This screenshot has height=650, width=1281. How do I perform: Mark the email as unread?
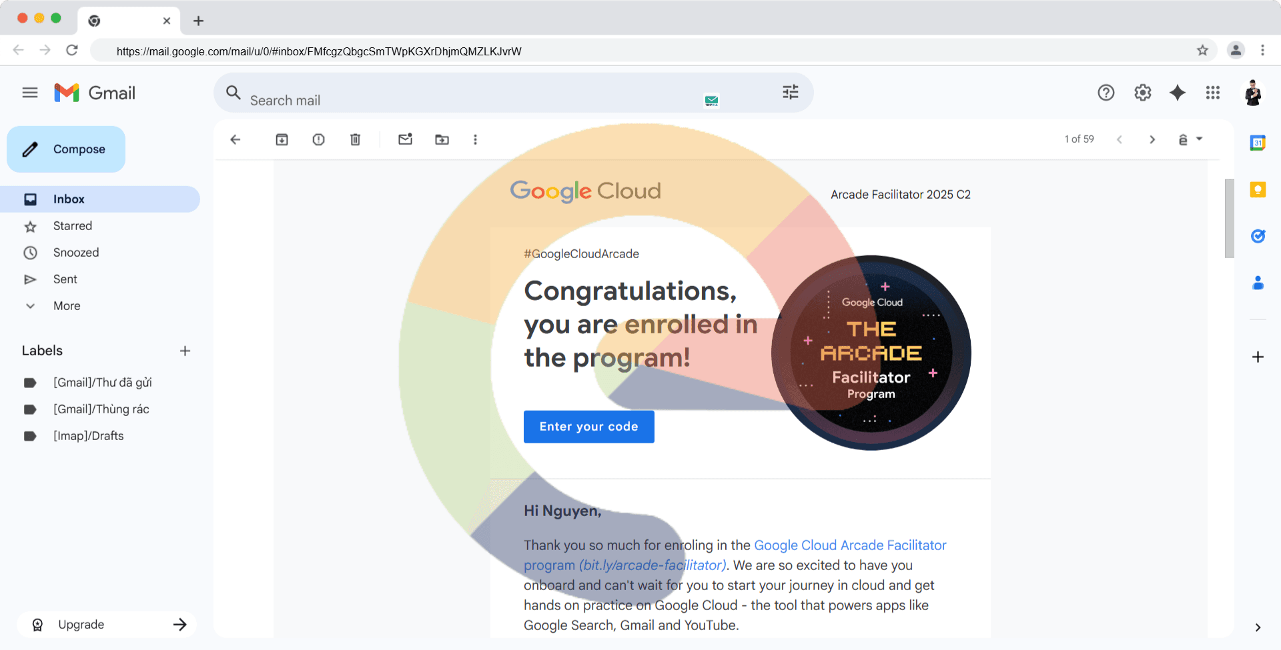(406, 139)
